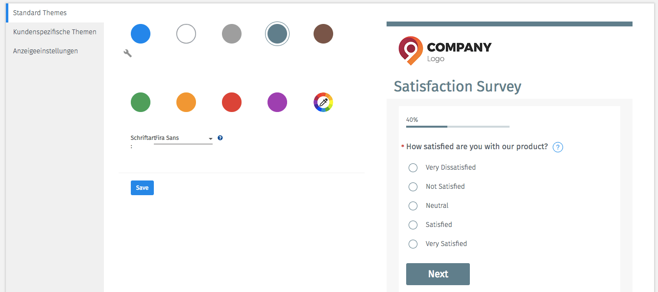Select the Very Satisfied option
This screenshot has width=658, height=292.
tap(413, 244)
